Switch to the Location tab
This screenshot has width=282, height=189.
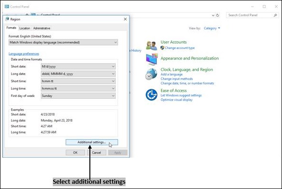coord(25,28)
